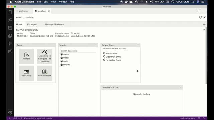Viewport: 214px width, 120px height.
Task: Open notifications bell in status bar
Action: (204, 118)
